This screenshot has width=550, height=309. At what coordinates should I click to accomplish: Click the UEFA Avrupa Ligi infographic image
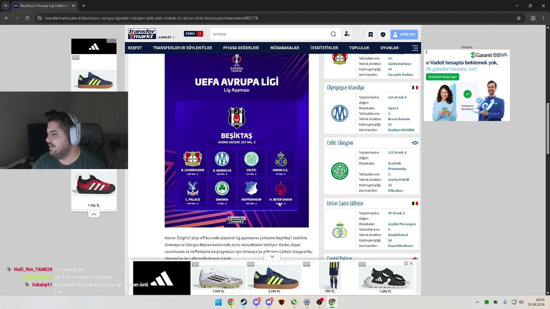(x=236, y=141)
